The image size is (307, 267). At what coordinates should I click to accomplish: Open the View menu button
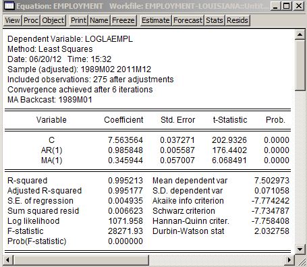[x=12, y=20]
